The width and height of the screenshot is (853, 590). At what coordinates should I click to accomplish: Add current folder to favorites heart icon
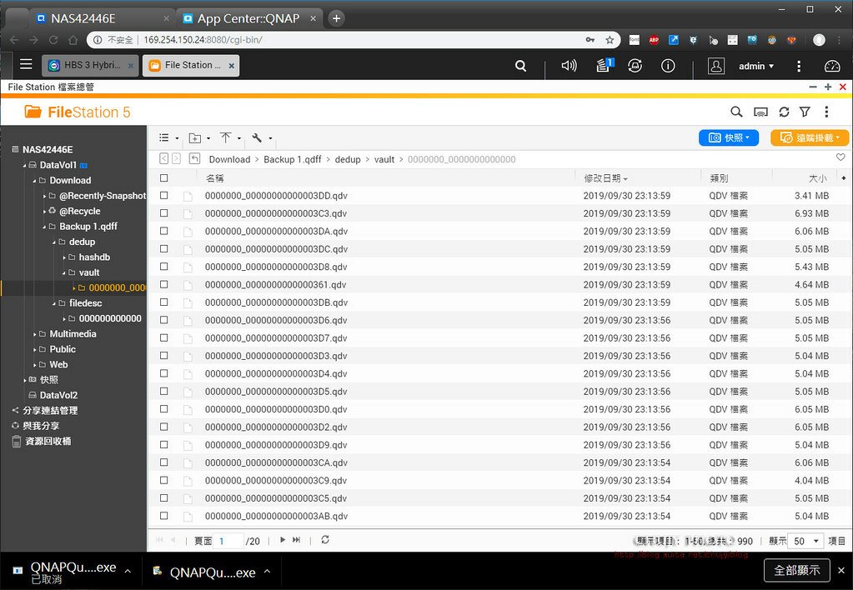click(840, 157)
